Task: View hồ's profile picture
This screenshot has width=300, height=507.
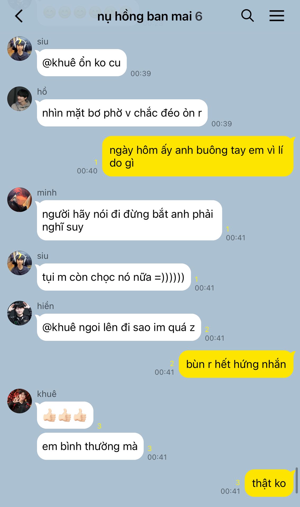Action: [x=20, y=99]
